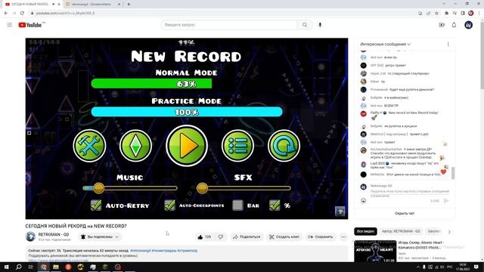Switch to the DonationAlerts browser tab
484x272 pixels.
(x=92, y=5)
